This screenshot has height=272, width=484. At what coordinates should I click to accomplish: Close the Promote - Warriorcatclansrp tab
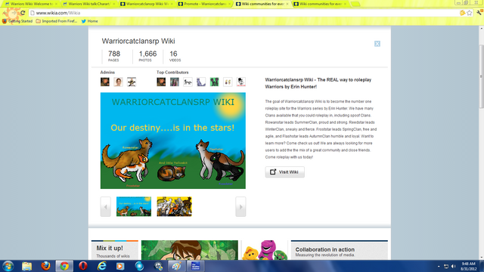[x=229, y=4]
